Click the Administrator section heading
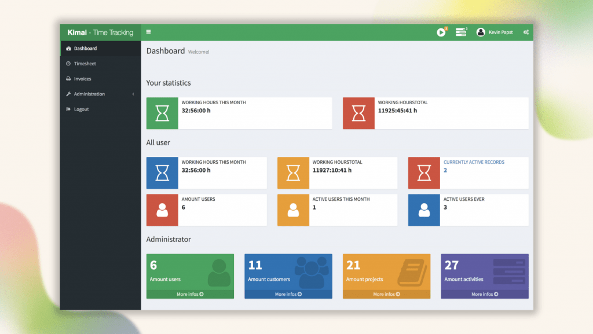 pyautogui.click(x=169, y=239)
